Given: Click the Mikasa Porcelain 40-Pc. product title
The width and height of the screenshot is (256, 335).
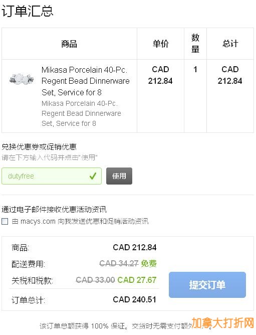Looking at the screenshot, I should 85,81.
